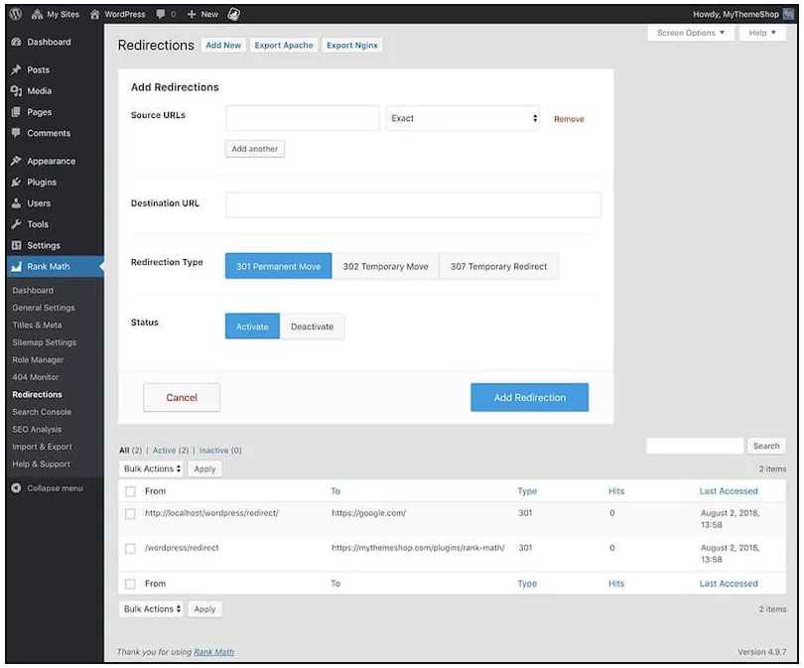This screenshot has height=668, width=804.
Task: Check the /wordpress/redirect row checkbox
Action: point(130,548)
